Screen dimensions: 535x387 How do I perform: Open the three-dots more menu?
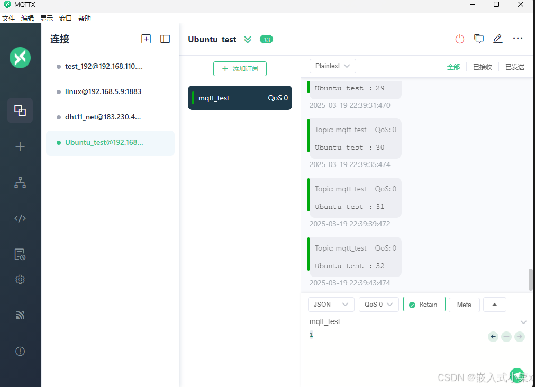(518, 38)
